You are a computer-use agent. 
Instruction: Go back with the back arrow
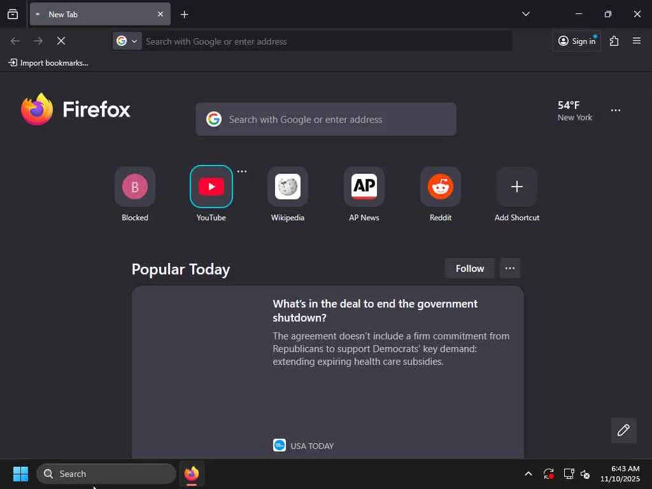15,41
